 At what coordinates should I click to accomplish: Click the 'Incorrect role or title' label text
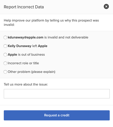[x=23, y=63]
